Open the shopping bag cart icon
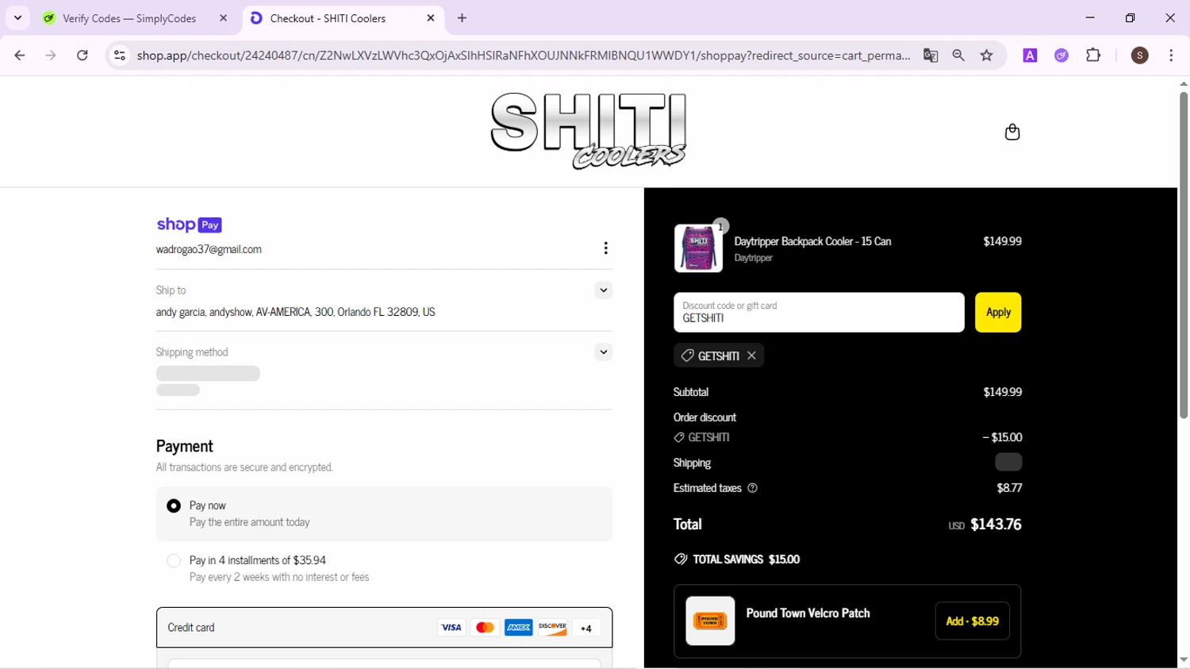Image resolution: width=1190 pixels, height=669 pixels. click(1011, 132)
